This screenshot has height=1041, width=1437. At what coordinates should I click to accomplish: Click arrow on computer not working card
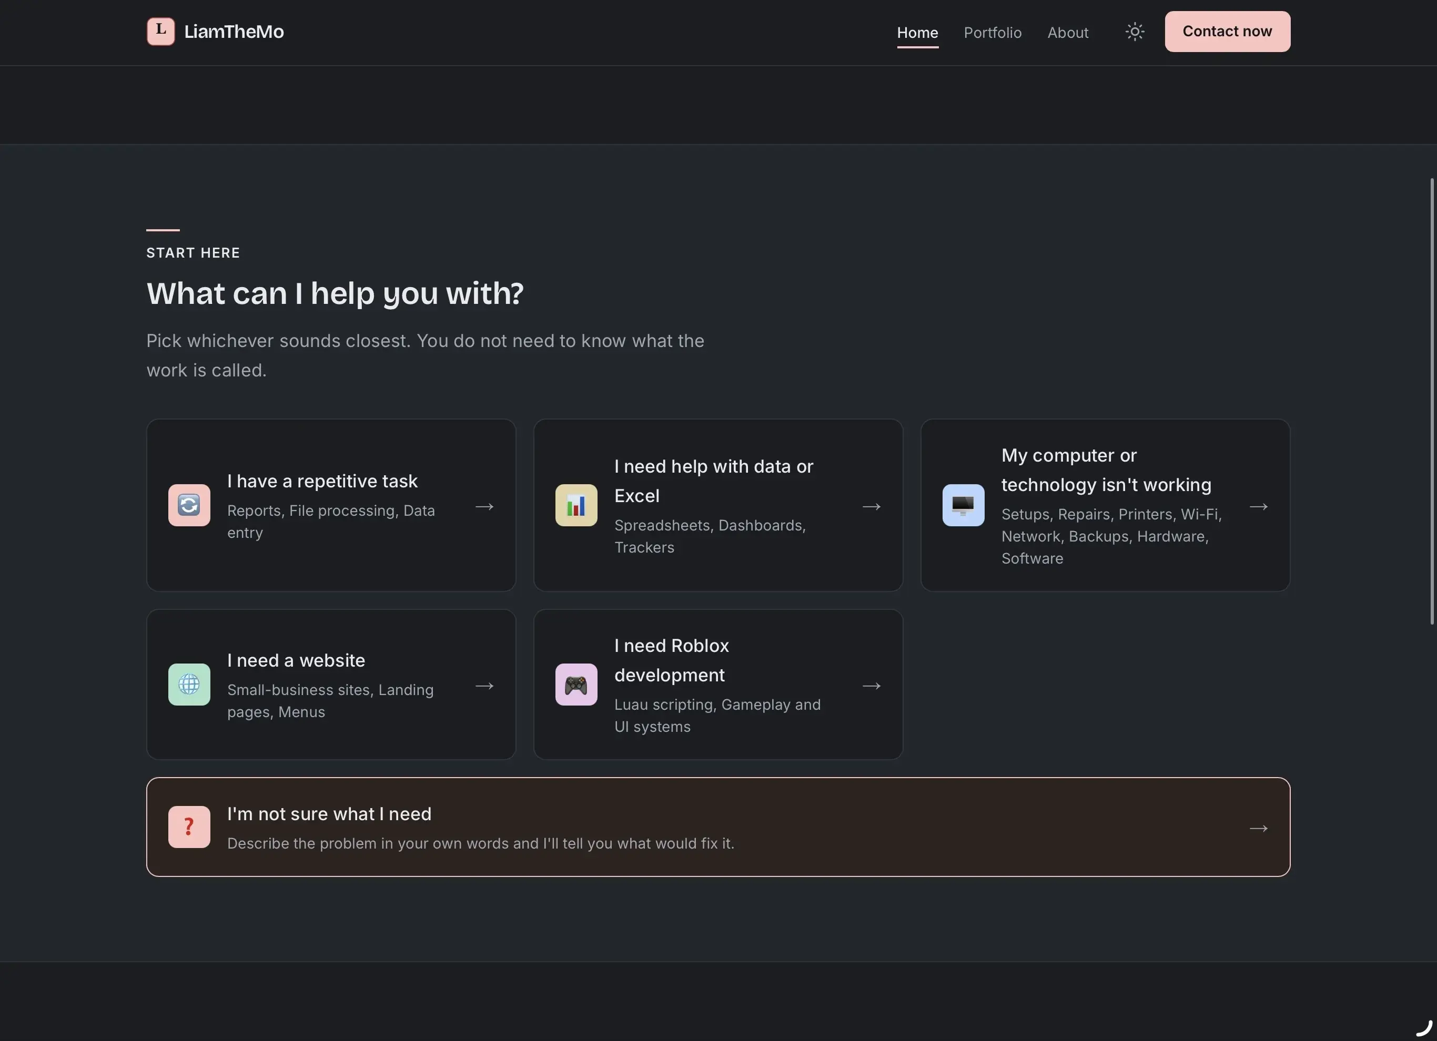point(1259,507)
